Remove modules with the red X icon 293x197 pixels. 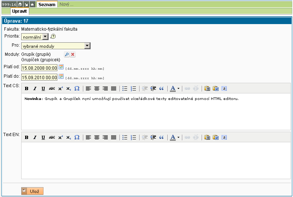[x=73, y=54]
